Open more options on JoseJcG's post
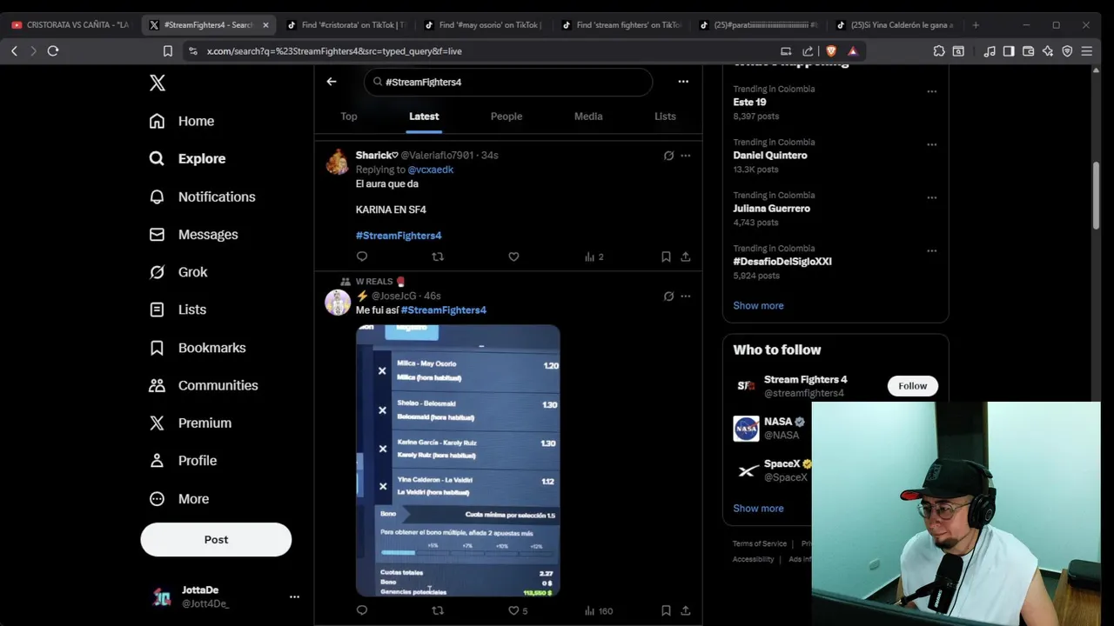Viewport: 1114px width, 626px height. (x=686, y=296)
